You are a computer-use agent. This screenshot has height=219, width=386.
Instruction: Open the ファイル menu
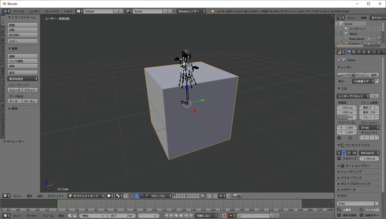tap(18, 11)
